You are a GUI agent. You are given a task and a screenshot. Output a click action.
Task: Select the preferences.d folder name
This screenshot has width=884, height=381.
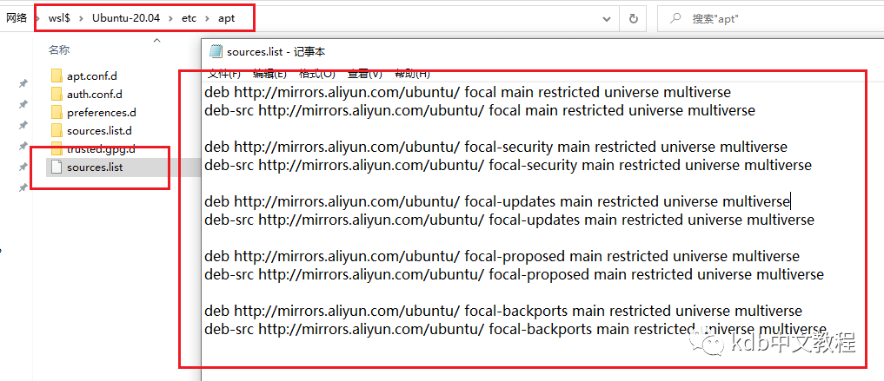click(102, 113)
